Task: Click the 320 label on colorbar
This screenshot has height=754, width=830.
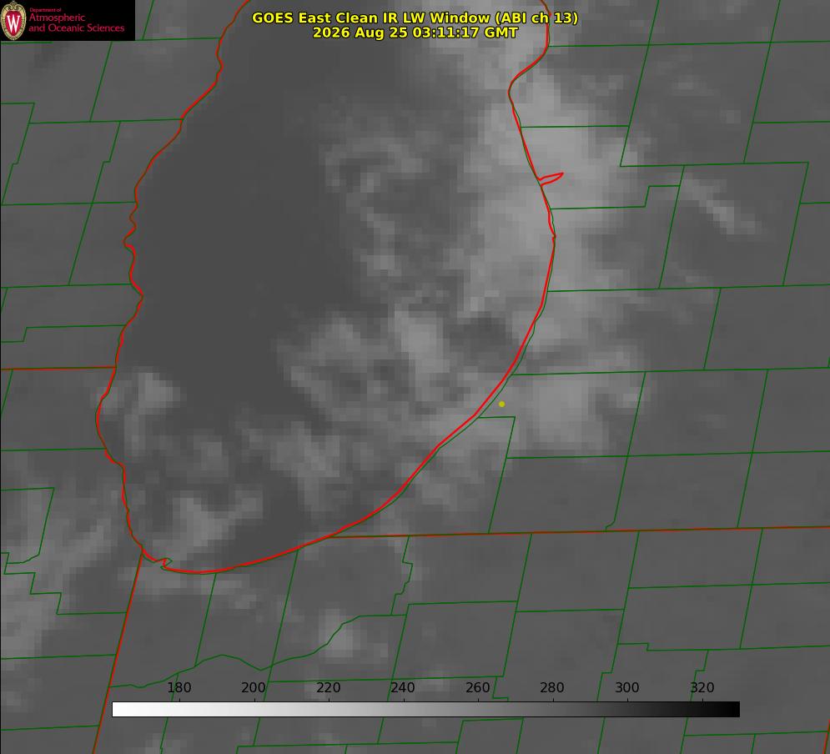Action: click(x=702, y=687)
